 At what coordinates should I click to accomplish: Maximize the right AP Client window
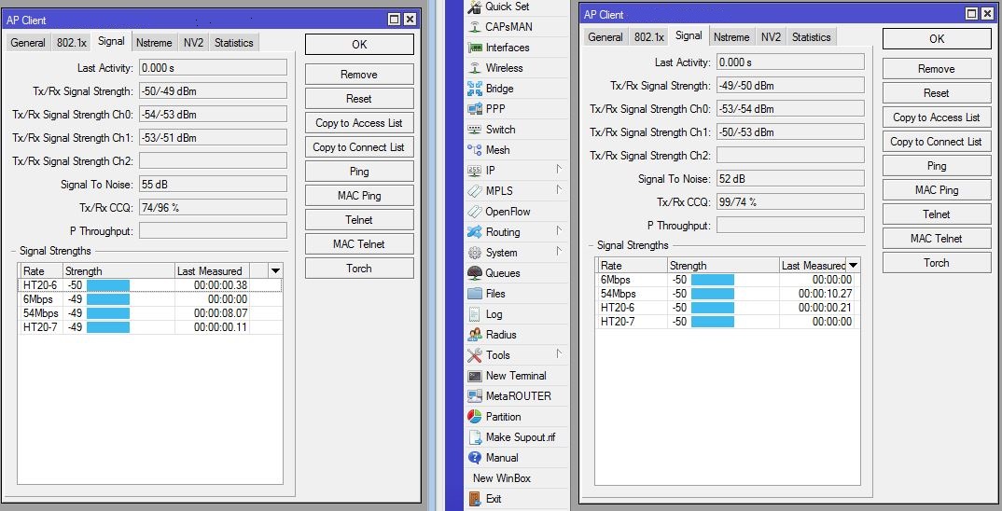(x=971, y=13)
